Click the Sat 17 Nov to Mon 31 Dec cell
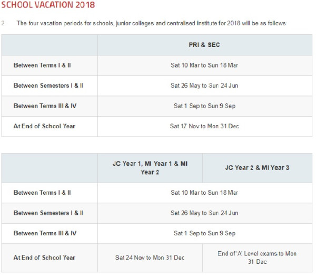 [204, 126]
